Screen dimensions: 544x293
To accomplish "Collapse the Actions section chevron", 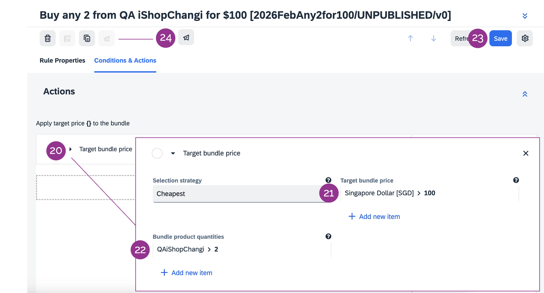I will pos(525,94).
